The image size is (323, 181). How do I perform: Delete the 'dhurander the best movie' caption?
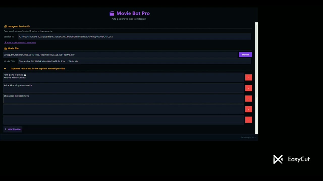248,99
